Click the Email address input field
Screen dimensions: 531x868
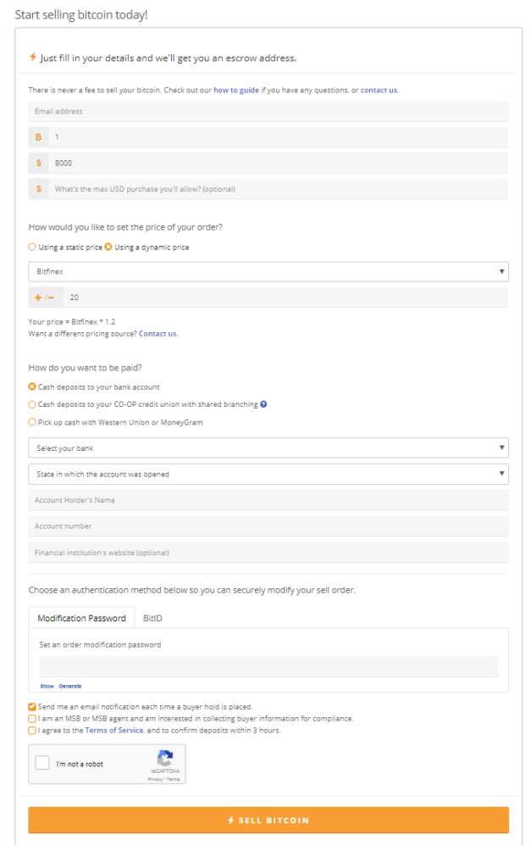[268, 111]
